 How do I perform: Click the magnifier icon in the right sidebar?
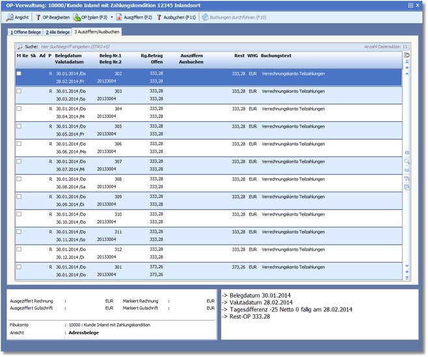point(407,160)
